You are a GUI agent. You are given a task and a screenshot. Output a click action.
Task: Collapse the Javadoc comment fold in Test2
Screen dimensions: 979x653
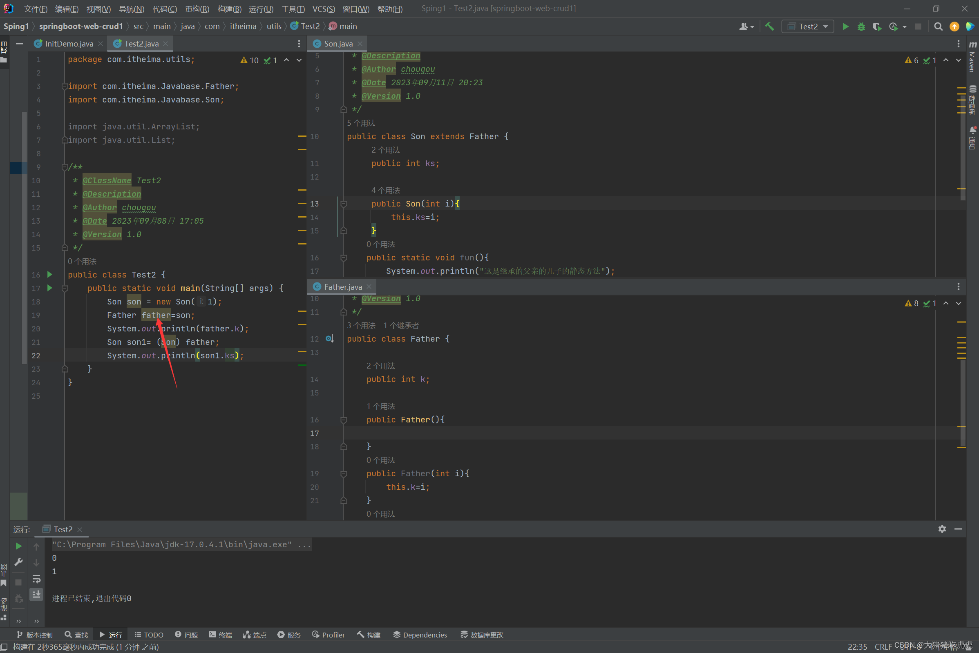(x=65, y=167)
